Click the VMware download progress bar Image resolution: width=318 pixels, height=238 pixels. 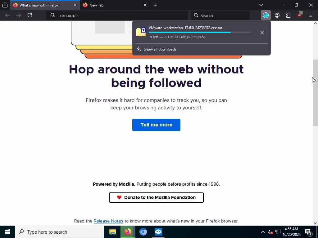200,32
